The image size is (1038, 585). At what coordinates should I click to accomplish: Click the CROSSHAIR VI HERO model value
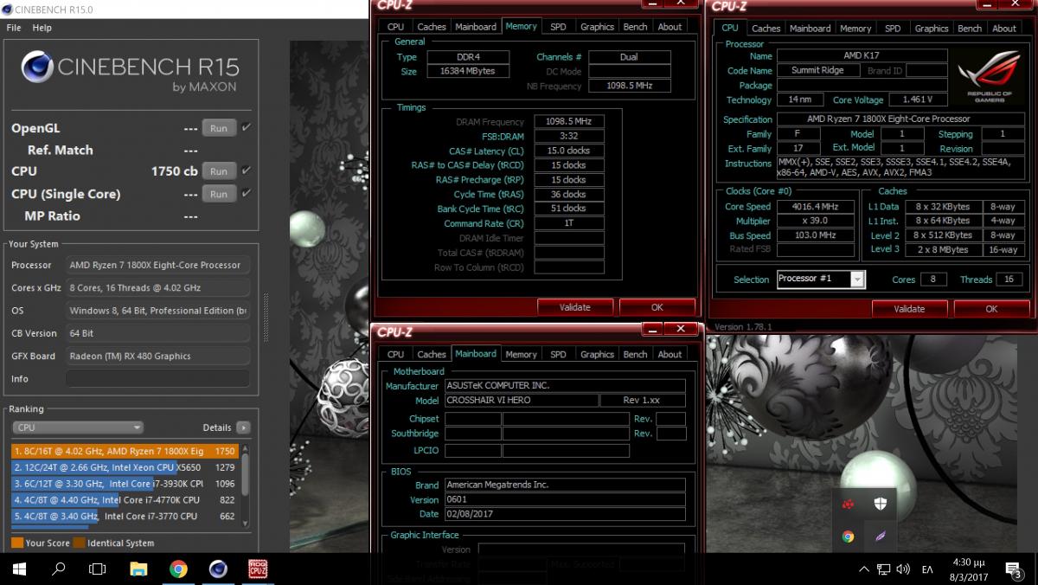(x=521, y=401)
